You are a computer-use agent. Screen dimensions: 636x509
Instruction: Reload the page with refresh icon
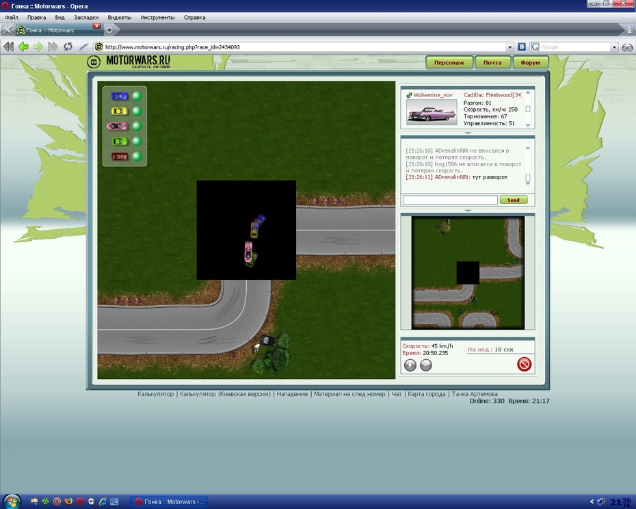[68, 47]
